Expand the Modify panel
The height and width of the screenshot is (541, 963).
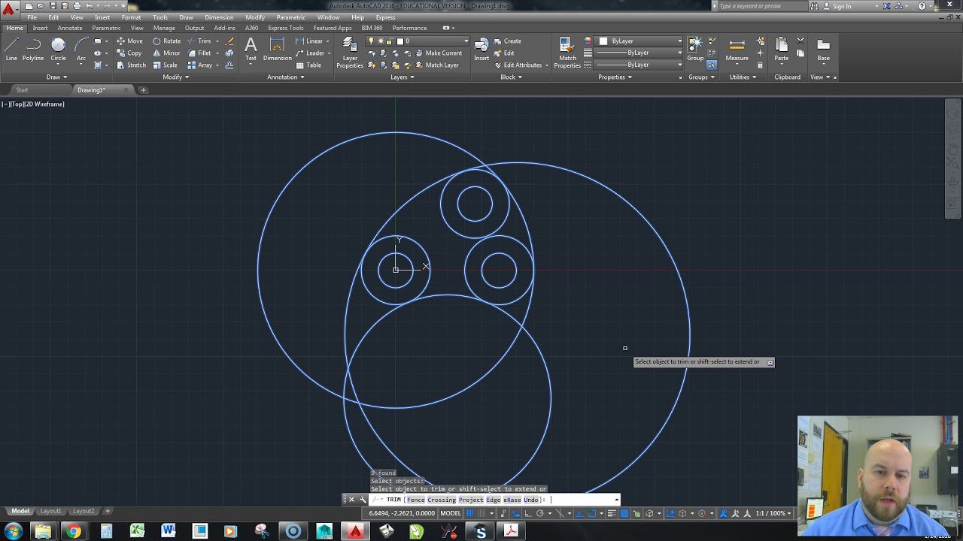[175, 77]
